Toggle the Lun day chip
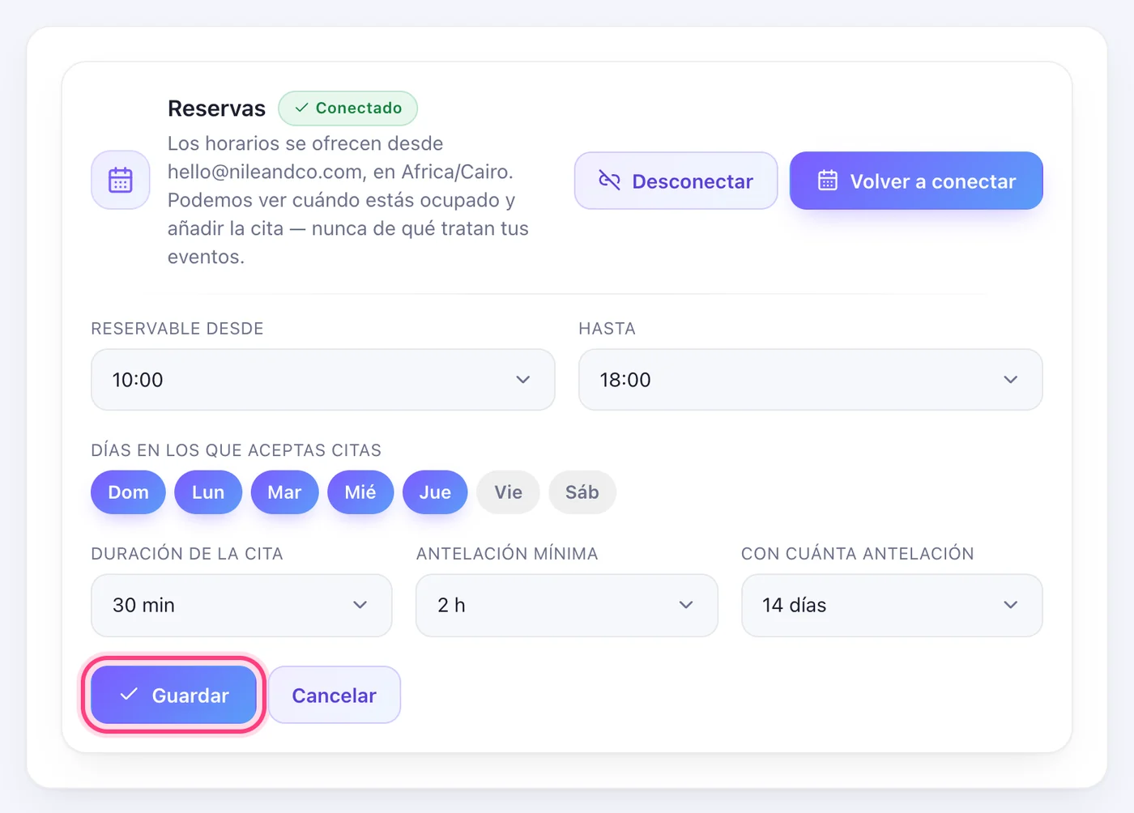This screenshot has width=1134, height=813. 208,492
